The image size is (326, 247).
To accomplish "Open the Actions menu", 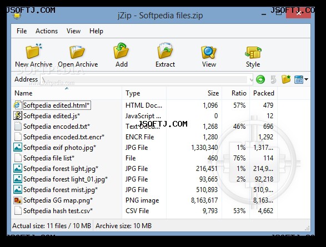I will (47, 31).
